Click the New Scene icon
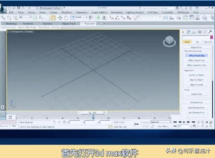The image size is (215, 158). click(x=9, y=8)
